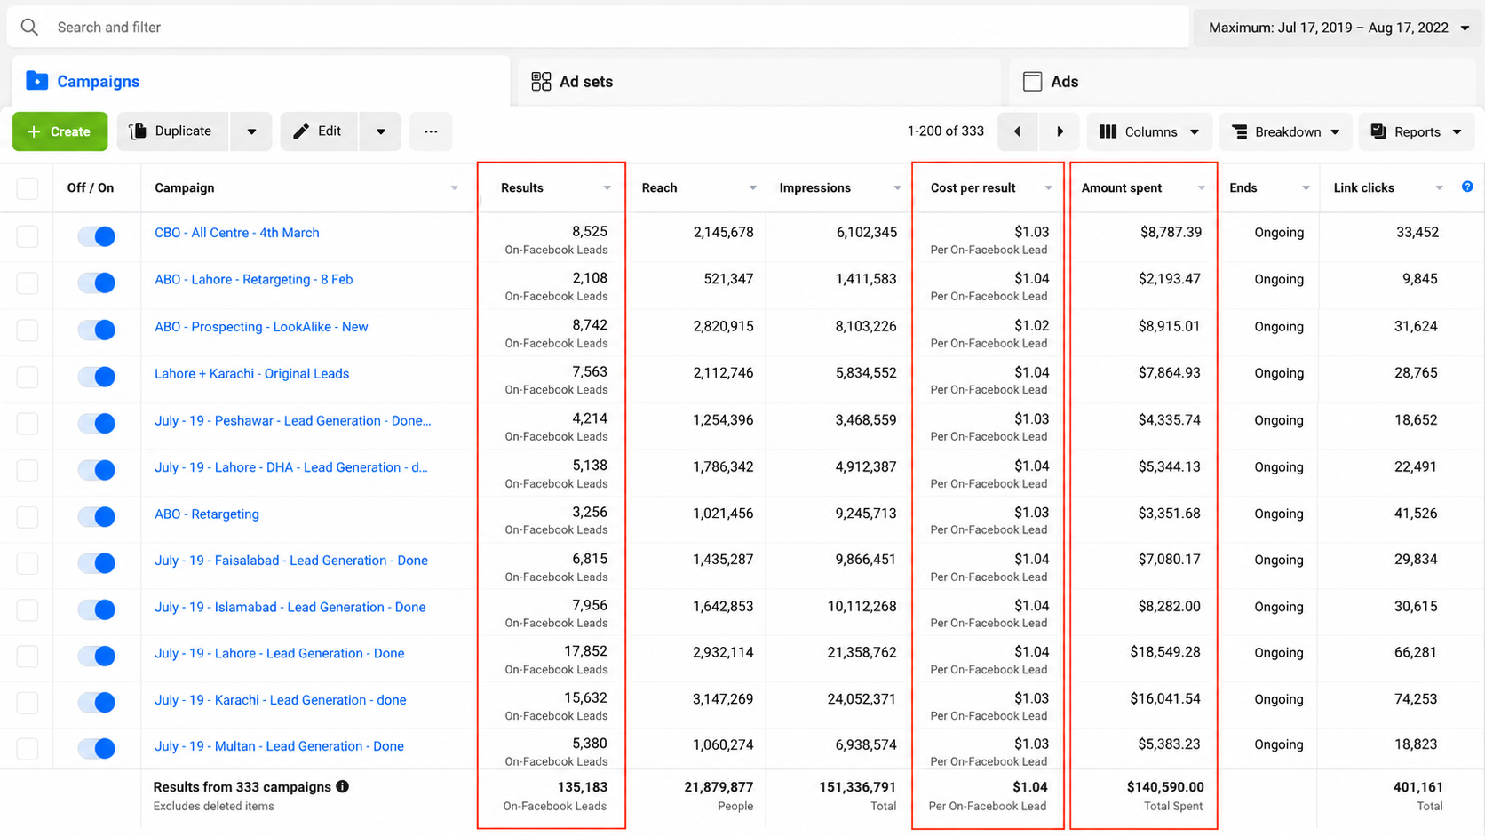Go to the next page arrow
The width and height of the screenshot is (1485, 836).
pyautogui.click(x=1060, y=131)
